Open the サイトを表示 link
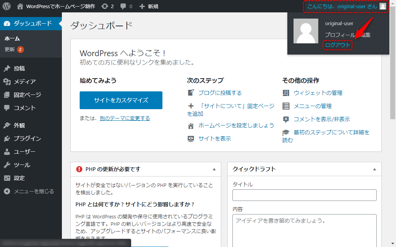 pos(215,139)
